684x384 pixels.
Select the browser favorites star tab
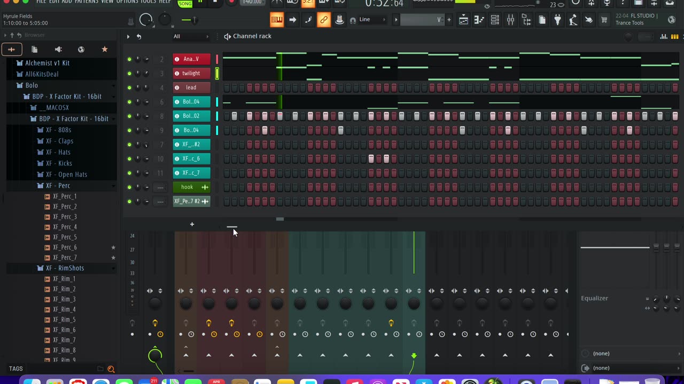[x=105, y=49]
